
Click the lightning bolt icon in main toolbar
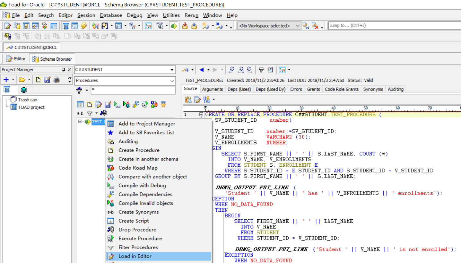84,26
